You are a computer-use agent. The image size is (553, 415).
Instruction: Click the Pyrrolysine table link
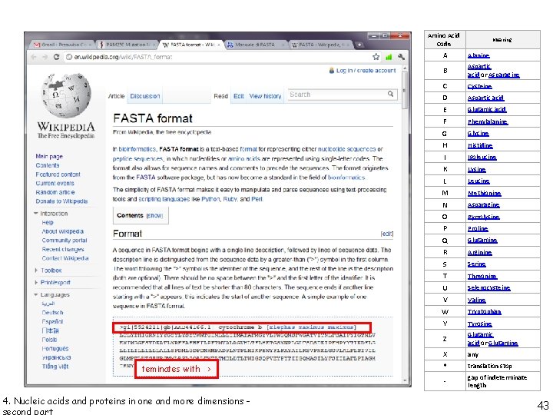484,217
